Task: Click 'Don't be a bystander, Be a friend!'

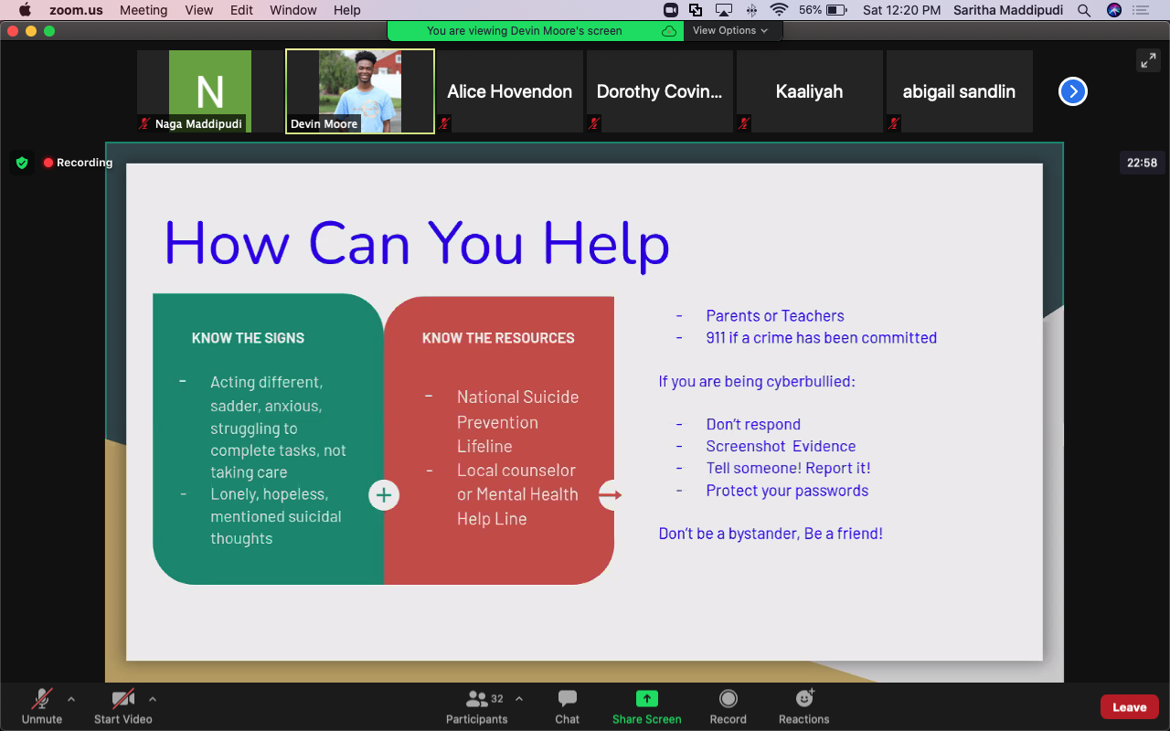Action: point(771,534)
